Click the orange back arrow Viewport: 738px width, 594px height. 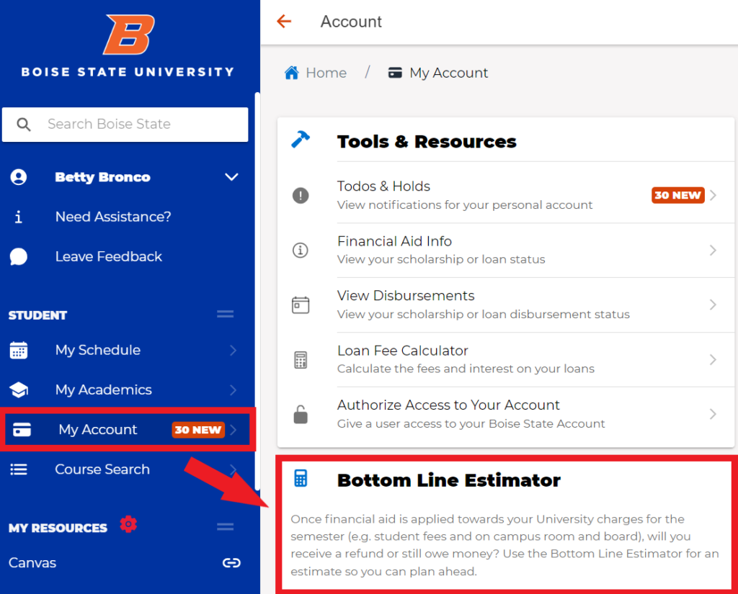click(284, 21)
